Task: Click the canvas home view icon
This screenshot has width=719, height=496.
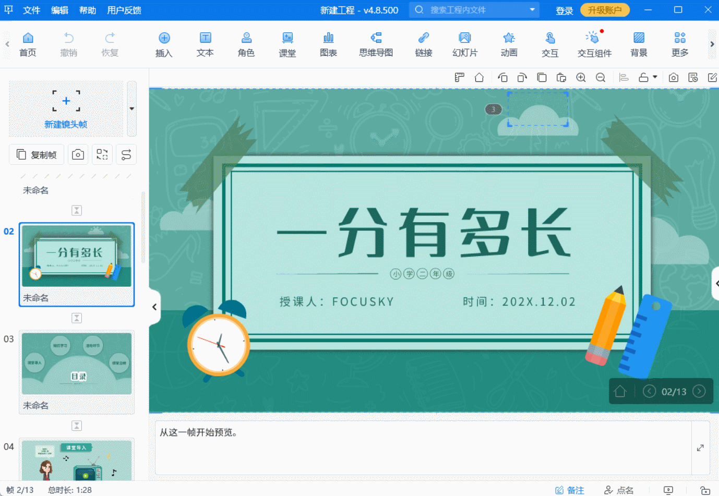Action: point(479,78)
